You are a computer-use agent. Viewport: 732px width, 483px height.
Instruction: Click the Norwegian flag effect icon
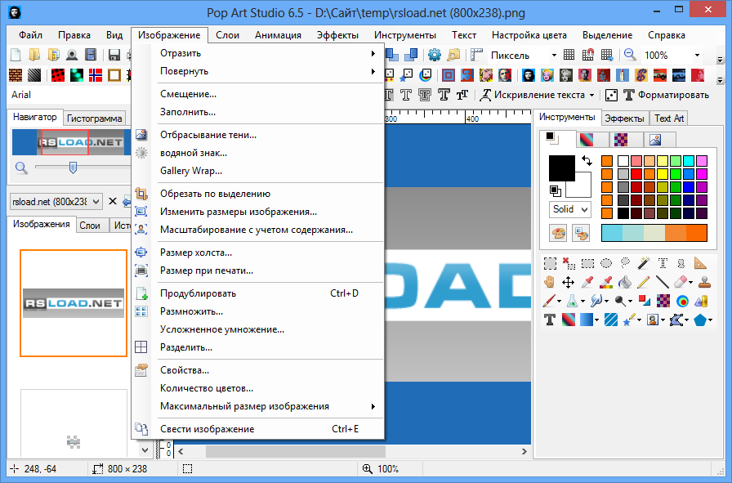(96, 74)
